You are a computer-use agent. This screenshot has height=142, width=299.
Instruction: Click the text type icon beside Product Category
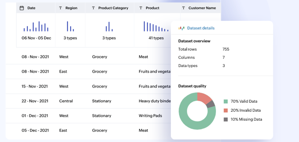coord(93,8)
